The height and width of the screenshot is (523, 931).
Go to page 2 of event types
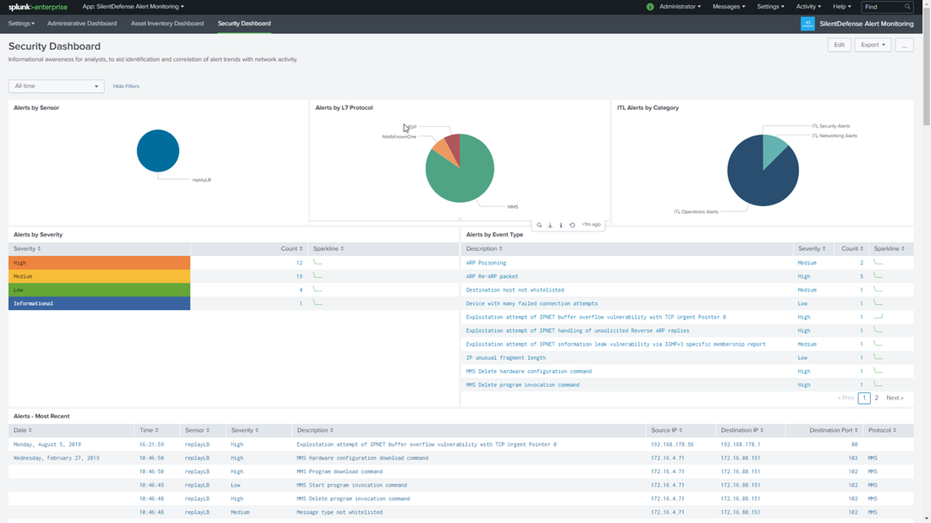[876, 397]
